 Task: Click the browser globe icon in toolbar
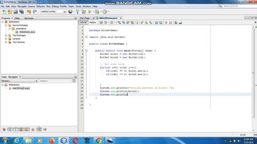coord(70,12)
